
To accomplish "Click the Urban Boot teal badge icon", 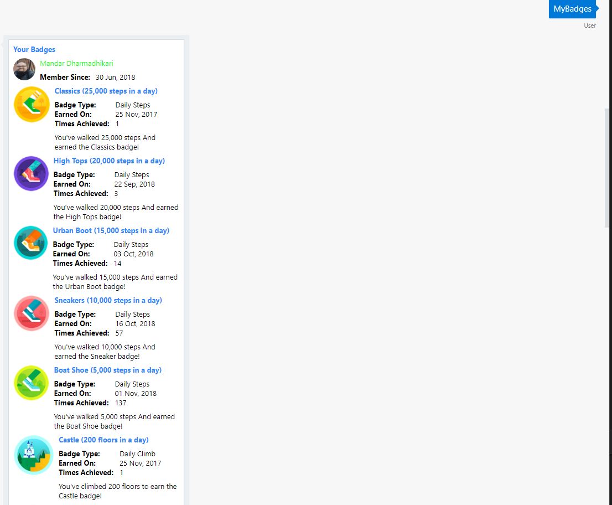I will 31,243.
